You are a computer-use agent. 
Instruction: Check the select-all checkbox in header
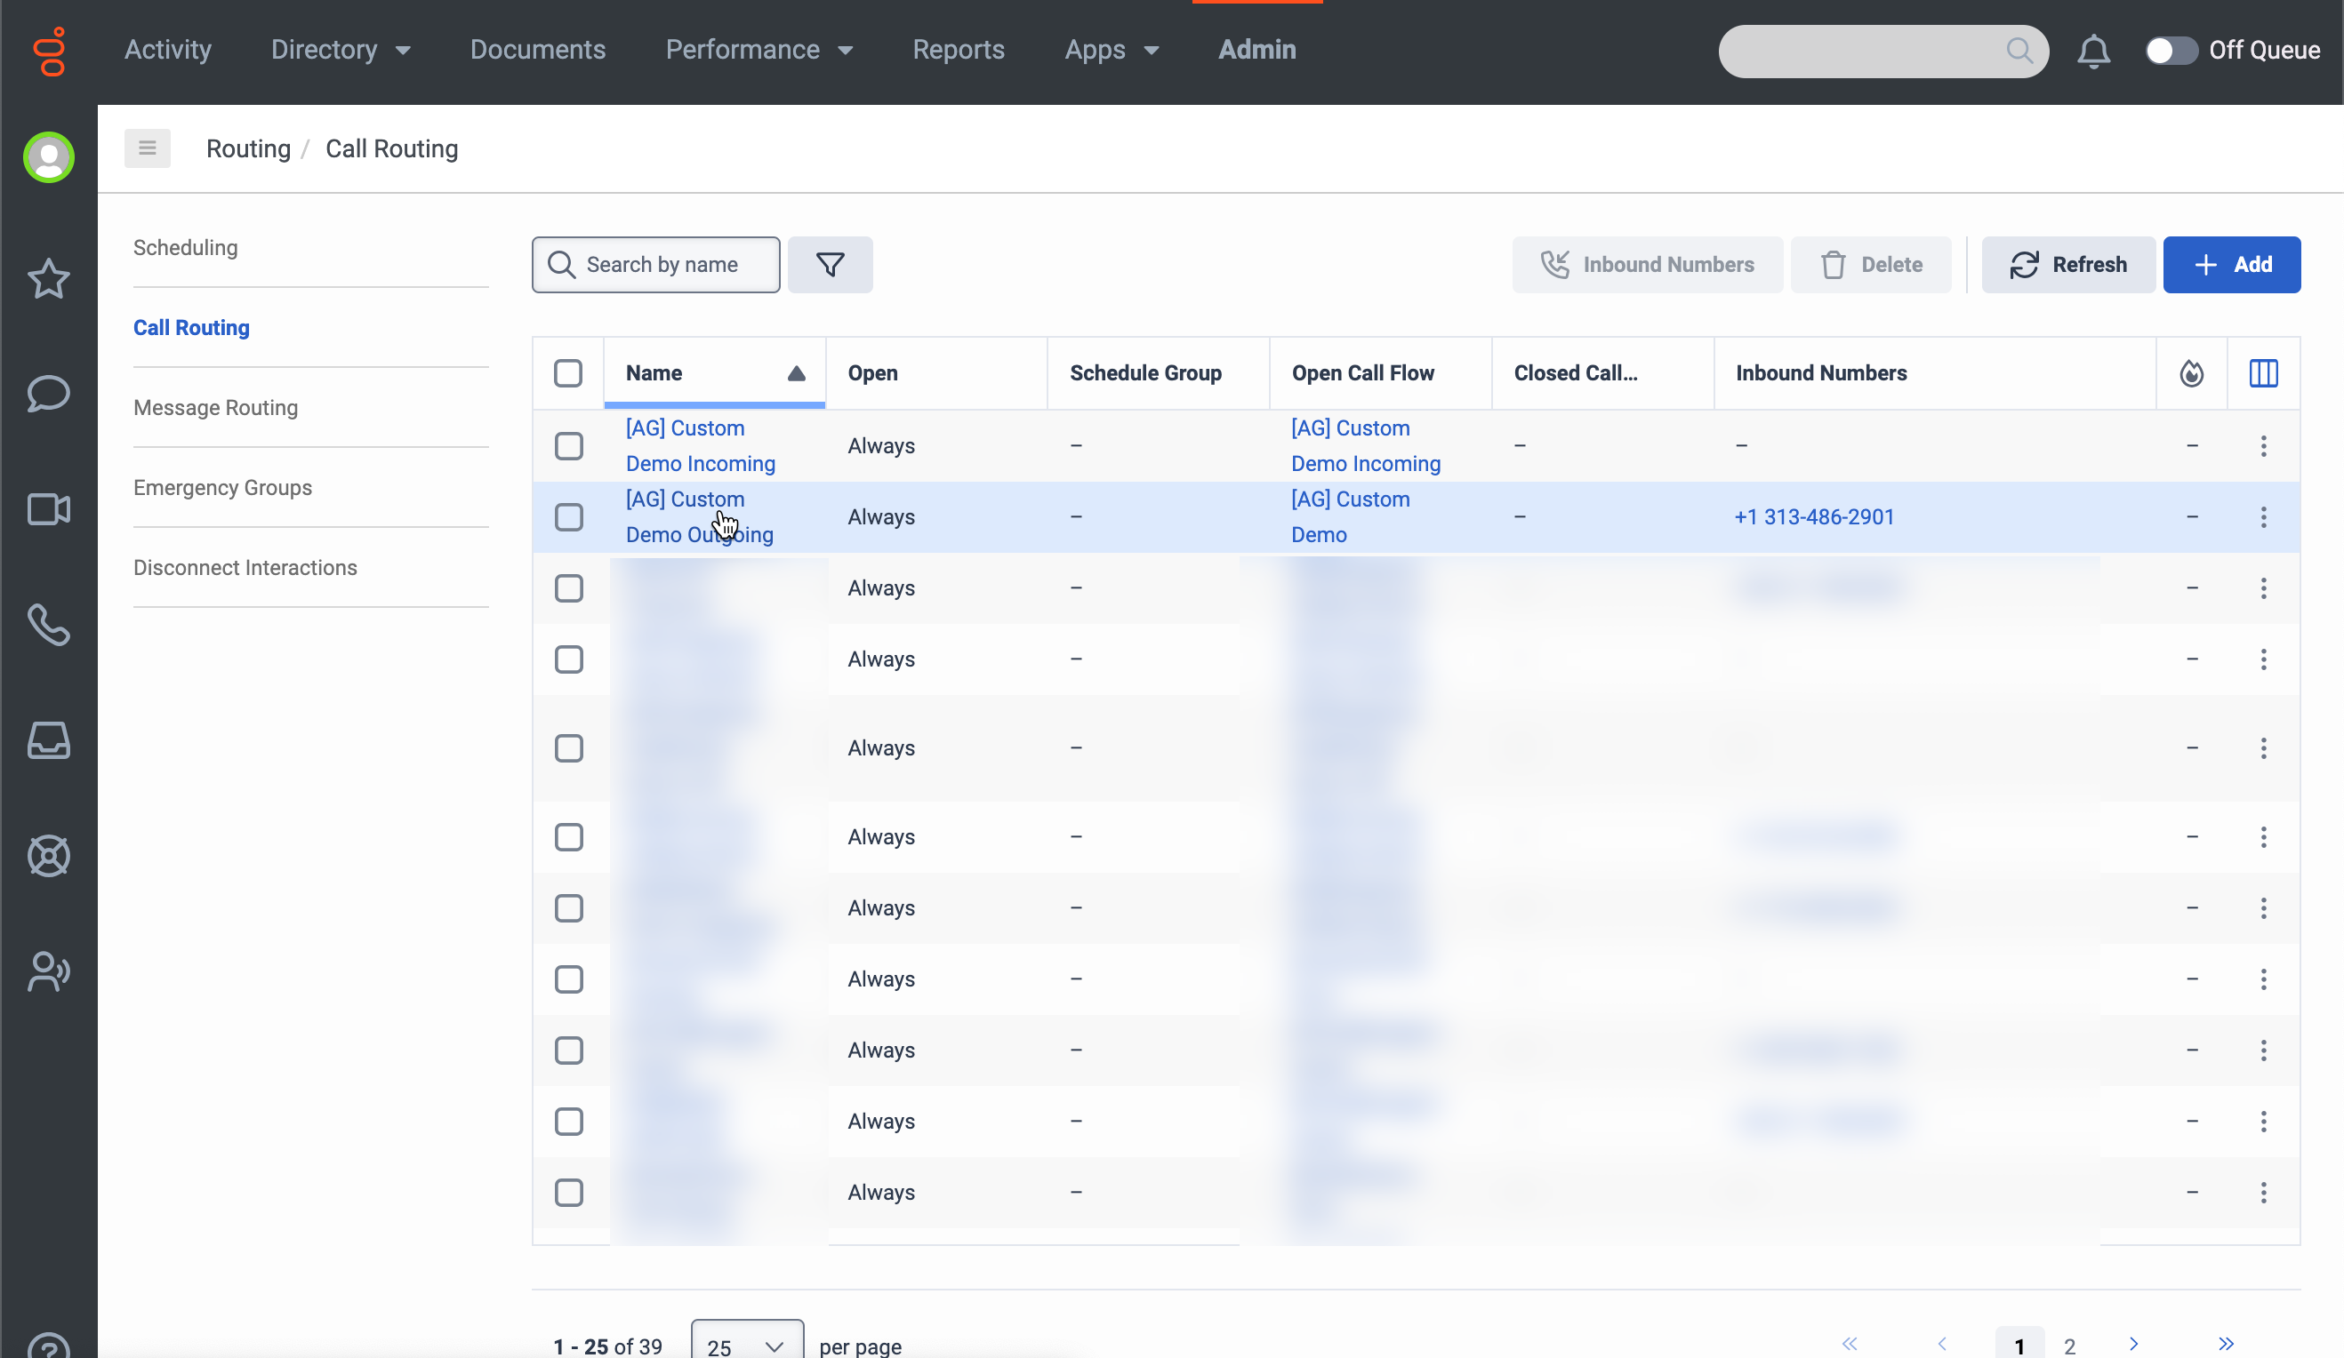coord(567,372)
